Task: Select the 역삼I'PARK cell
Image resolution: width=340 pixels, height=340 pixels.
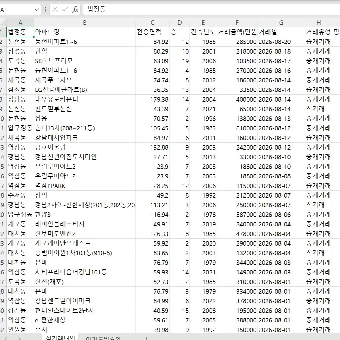Action: click(x=85, y=186)
